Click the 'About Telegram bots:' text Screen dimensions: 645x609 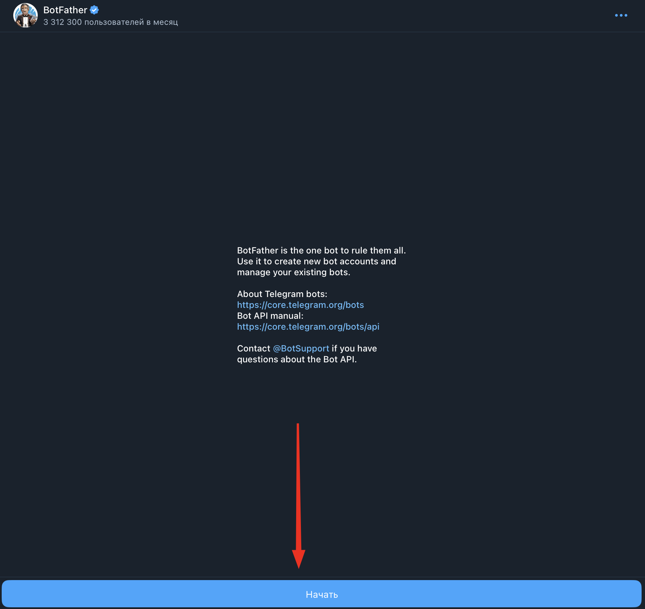[282, 294]
